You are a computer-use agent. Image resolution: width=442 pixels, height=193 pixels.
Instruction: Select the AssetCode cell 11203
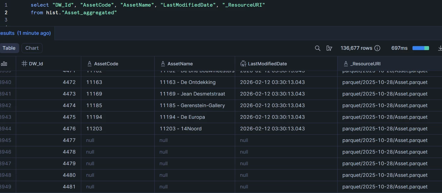[94, 129]
